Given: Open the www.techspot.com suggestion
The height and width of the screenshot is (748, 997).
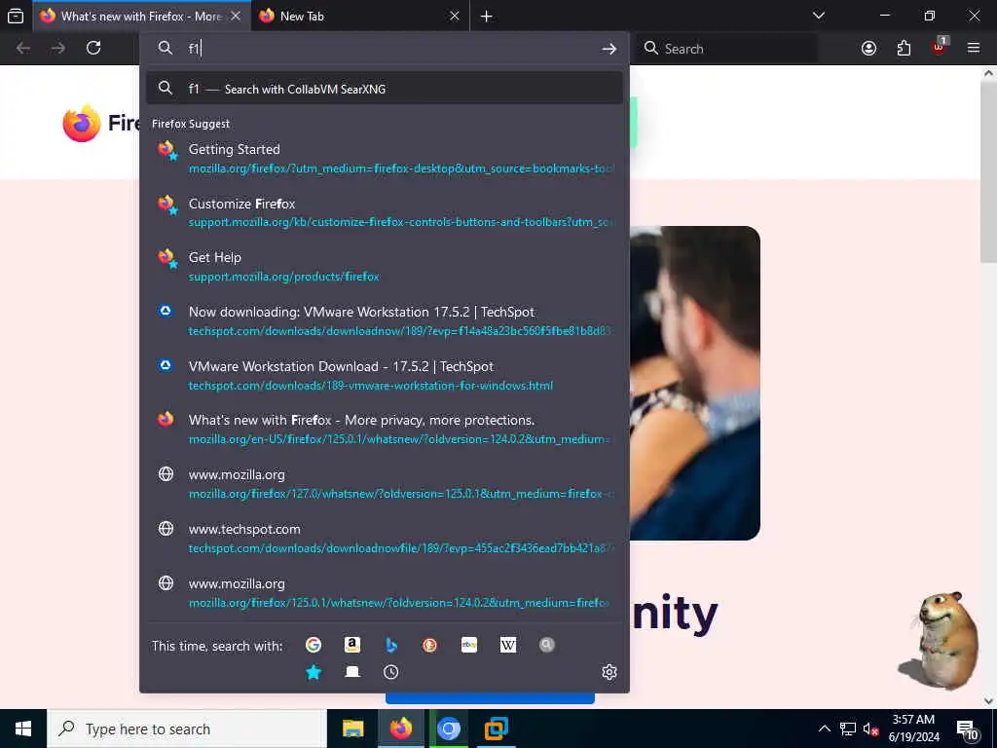Looking at the screenshot, I should coord(384,538).
